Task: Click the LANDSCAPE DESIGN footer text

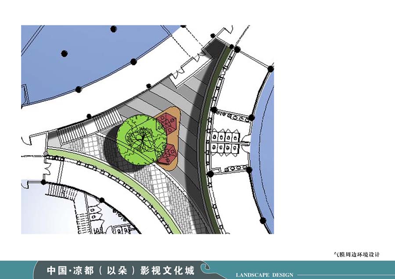Action: point(265,275)
